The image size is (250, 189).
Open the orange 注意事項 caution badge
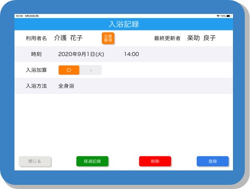pyautogui.click(x=108, y=38)
